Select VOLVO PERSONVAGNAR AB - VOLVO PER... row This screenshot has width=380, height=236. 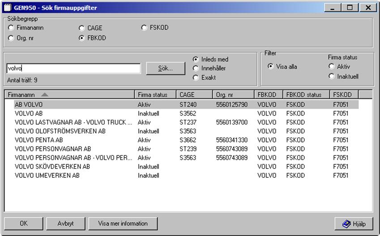coord(186,158)
